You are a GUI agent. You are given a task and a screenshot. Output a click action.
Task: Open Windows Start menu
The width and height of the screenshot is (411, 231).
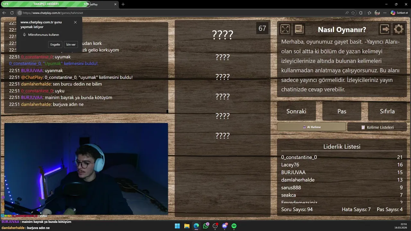click(x=177, y=226)
